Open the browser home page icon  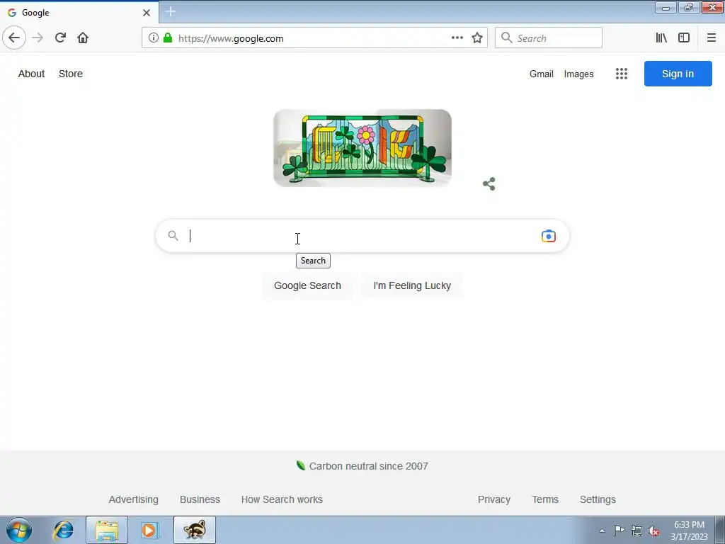click(83, 38)
